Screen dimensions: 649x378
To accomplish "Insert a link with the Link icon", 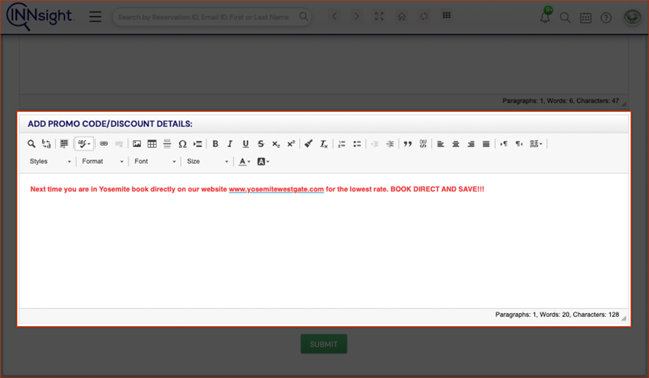I will (x=104, y=144).
